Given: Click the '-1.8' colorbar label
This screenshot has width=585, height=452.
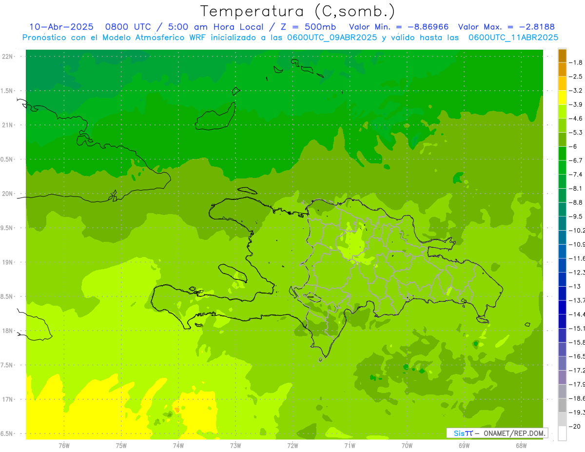Looking at the screenshot, I should 576,62.
